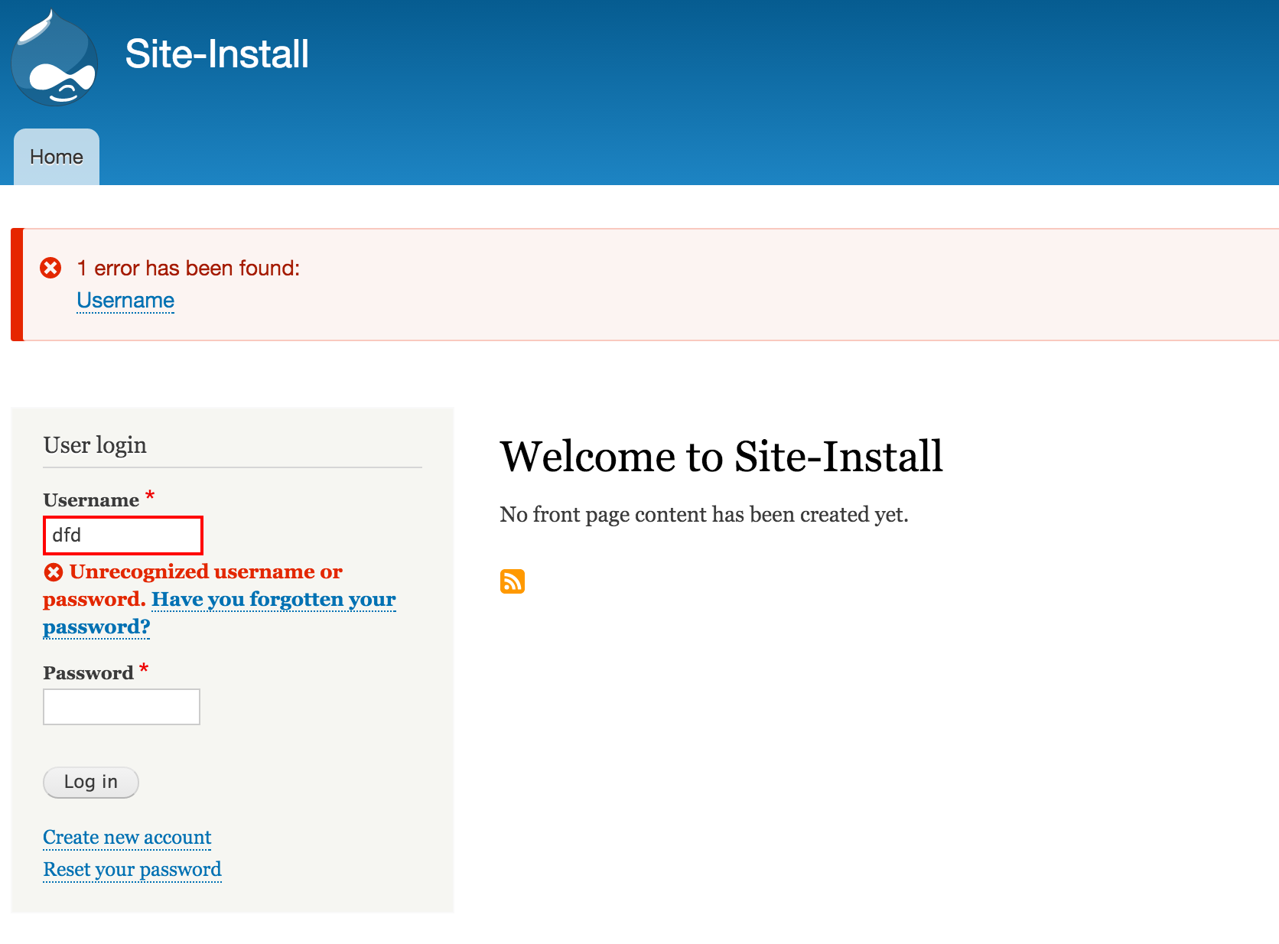Image resolution: width=1279 pixels, height=944 pixels.
Task: Open the Reset your password link
Action: click(x=132, y=870)
